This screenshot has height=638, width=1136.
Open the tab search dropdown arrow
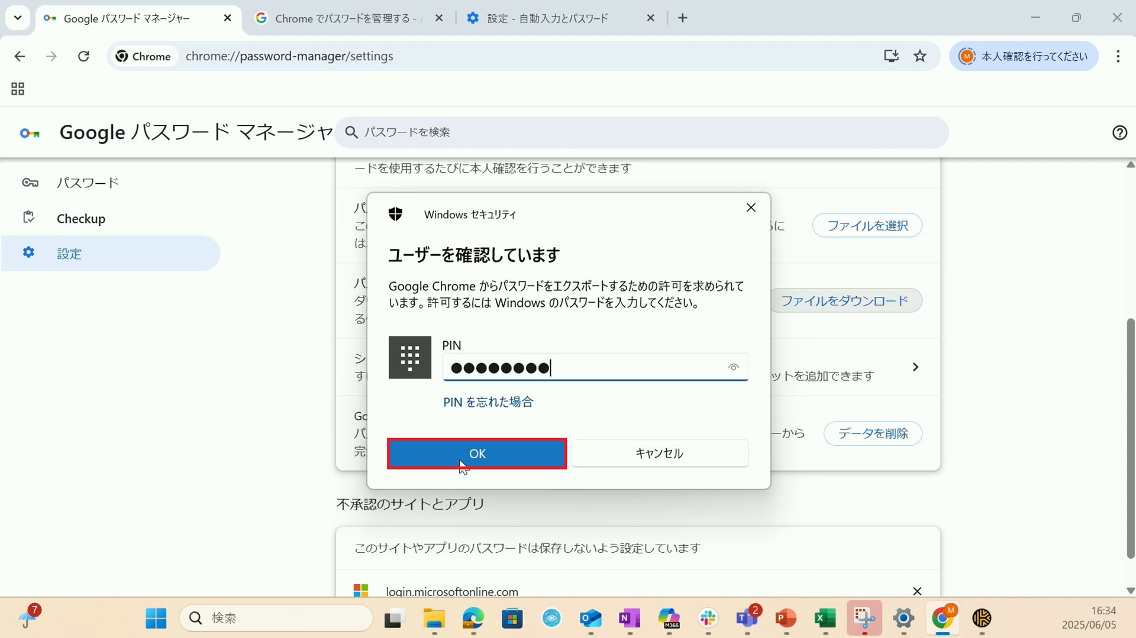pyautogui.click(x=18, y=18)
